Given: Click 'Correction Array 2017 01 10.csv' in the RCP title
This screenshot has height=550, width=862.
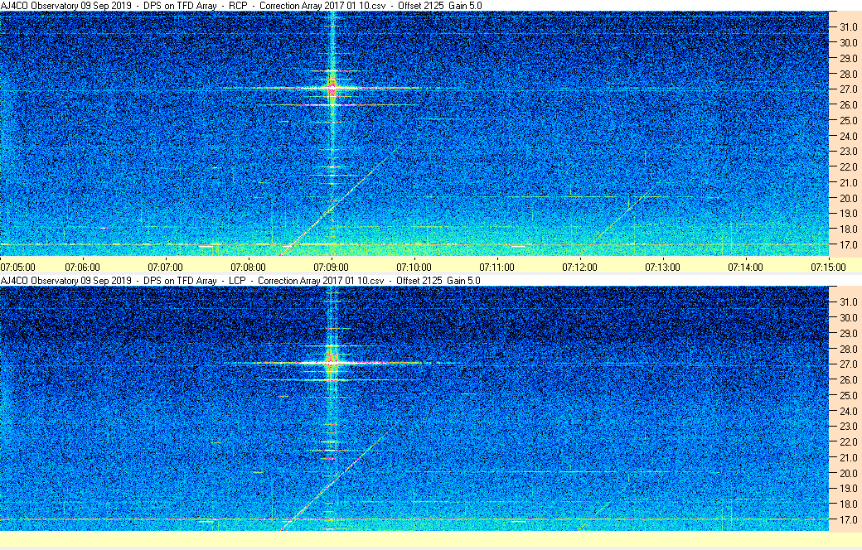Looking at the screenshot, I should pyautogui.click(x=322, y=6).
